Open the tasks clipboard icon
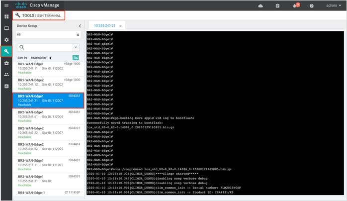The width and height of the screenshot is (347, 201). coord(277,6)
